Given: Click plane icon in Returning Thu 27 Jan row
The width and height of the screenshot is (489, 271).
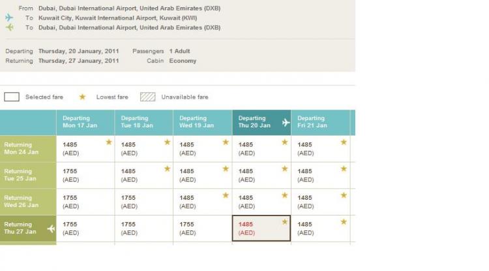Looking at the screenshot, I should tap(51, 229).
